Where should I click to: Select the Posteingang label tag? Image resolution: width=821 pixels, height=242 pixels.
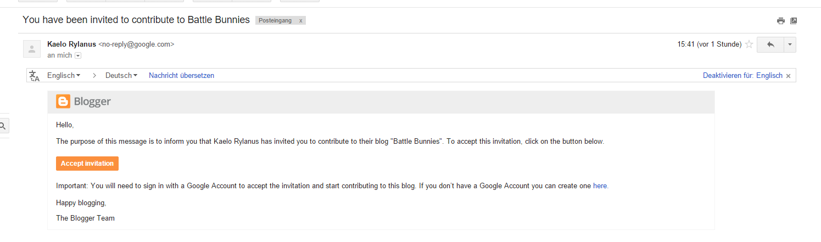tap(275, 20)
